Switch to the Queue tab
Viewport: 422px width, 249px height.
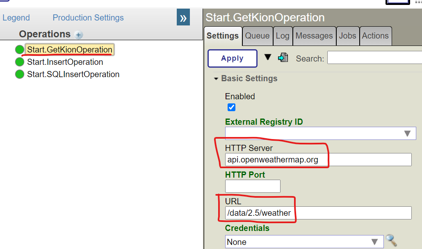[x=257, y=36]
